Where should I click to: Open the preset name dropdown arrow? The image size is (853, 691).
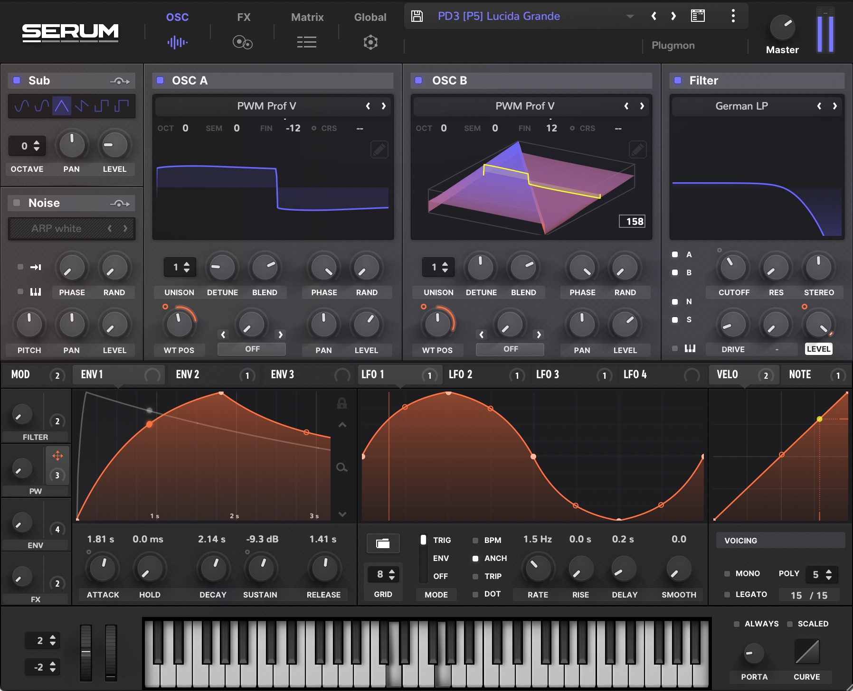tap(630, 17)
